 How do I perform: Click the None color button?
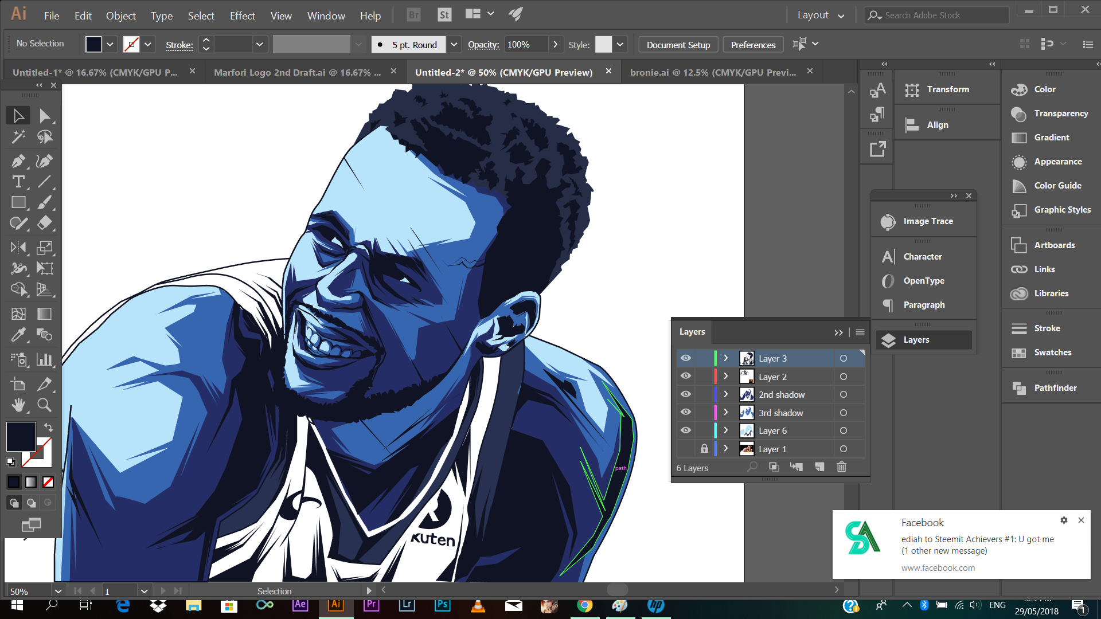(49, 482)
